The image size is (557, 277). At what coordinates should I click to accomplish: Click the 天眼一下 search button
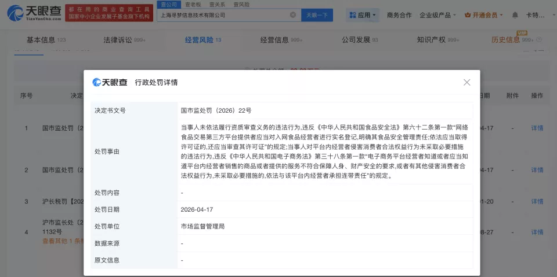click(317, 15)
